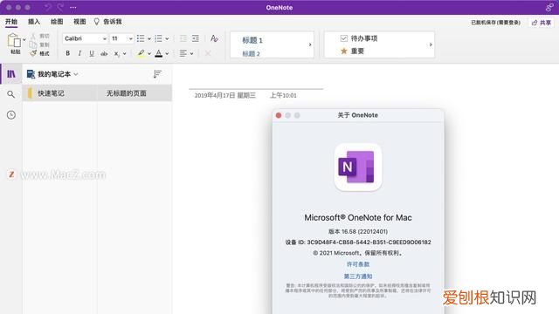Screen dimensions: 559x314
Task: Toggle italic formatting
Action: click(x=79, y=53)
